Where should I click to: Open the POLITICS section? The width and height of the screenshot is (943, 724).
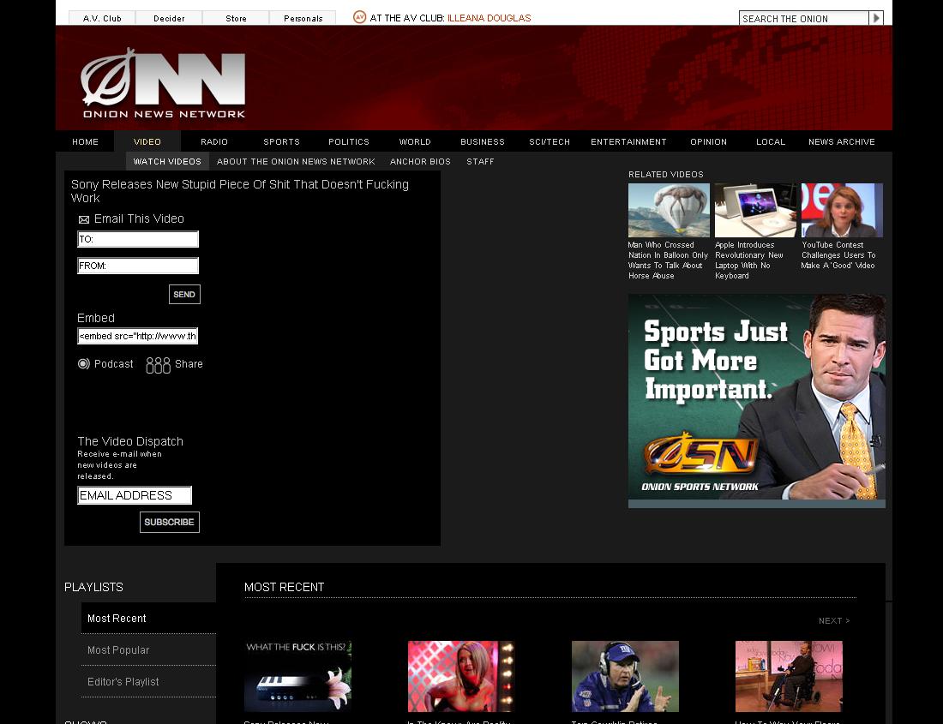pos(349,141)
